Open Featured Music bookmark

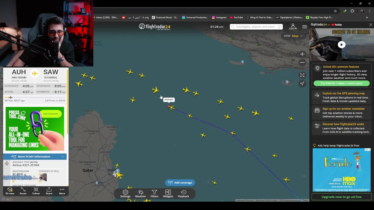pyautogui.click(x=165, y=17)
